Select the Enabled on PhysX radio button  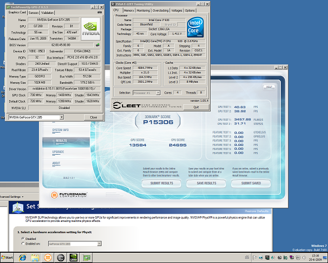pos(23,243)
